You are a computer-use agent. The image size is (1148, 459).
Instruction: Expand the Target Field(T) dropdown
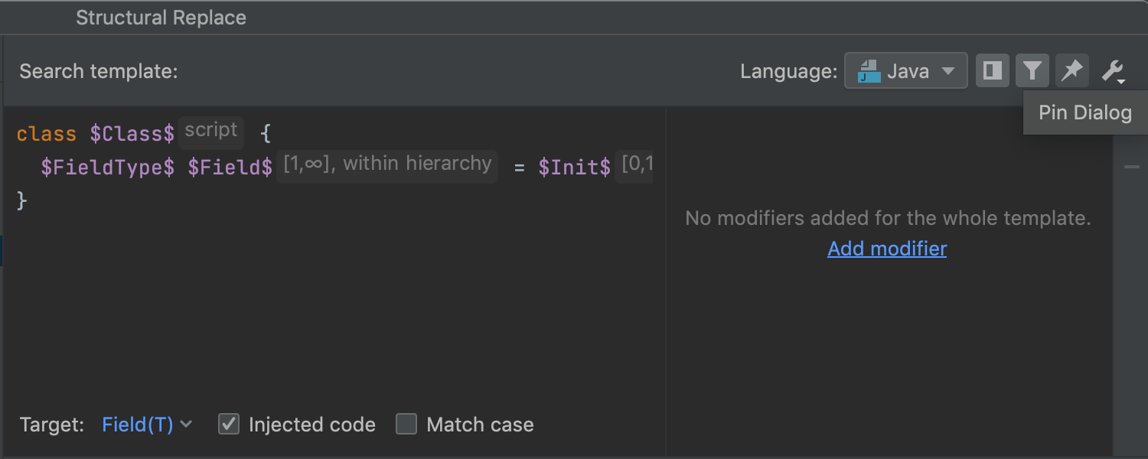[147, 425]
